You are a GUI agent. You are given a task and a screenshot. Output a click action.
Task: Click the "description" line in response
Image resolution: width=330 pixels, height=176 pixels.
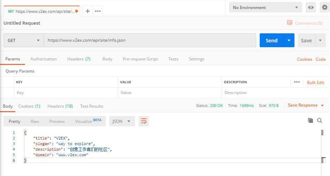(x=72, y=149)
